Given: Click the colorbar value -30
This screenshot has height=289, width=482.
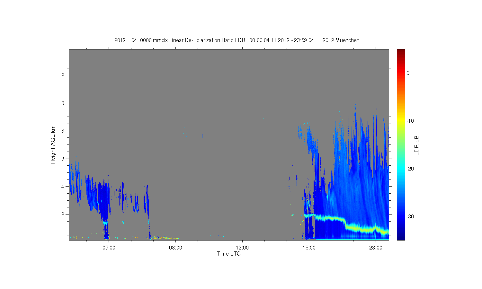Looking at the screenshot, I should pos(410,217).
